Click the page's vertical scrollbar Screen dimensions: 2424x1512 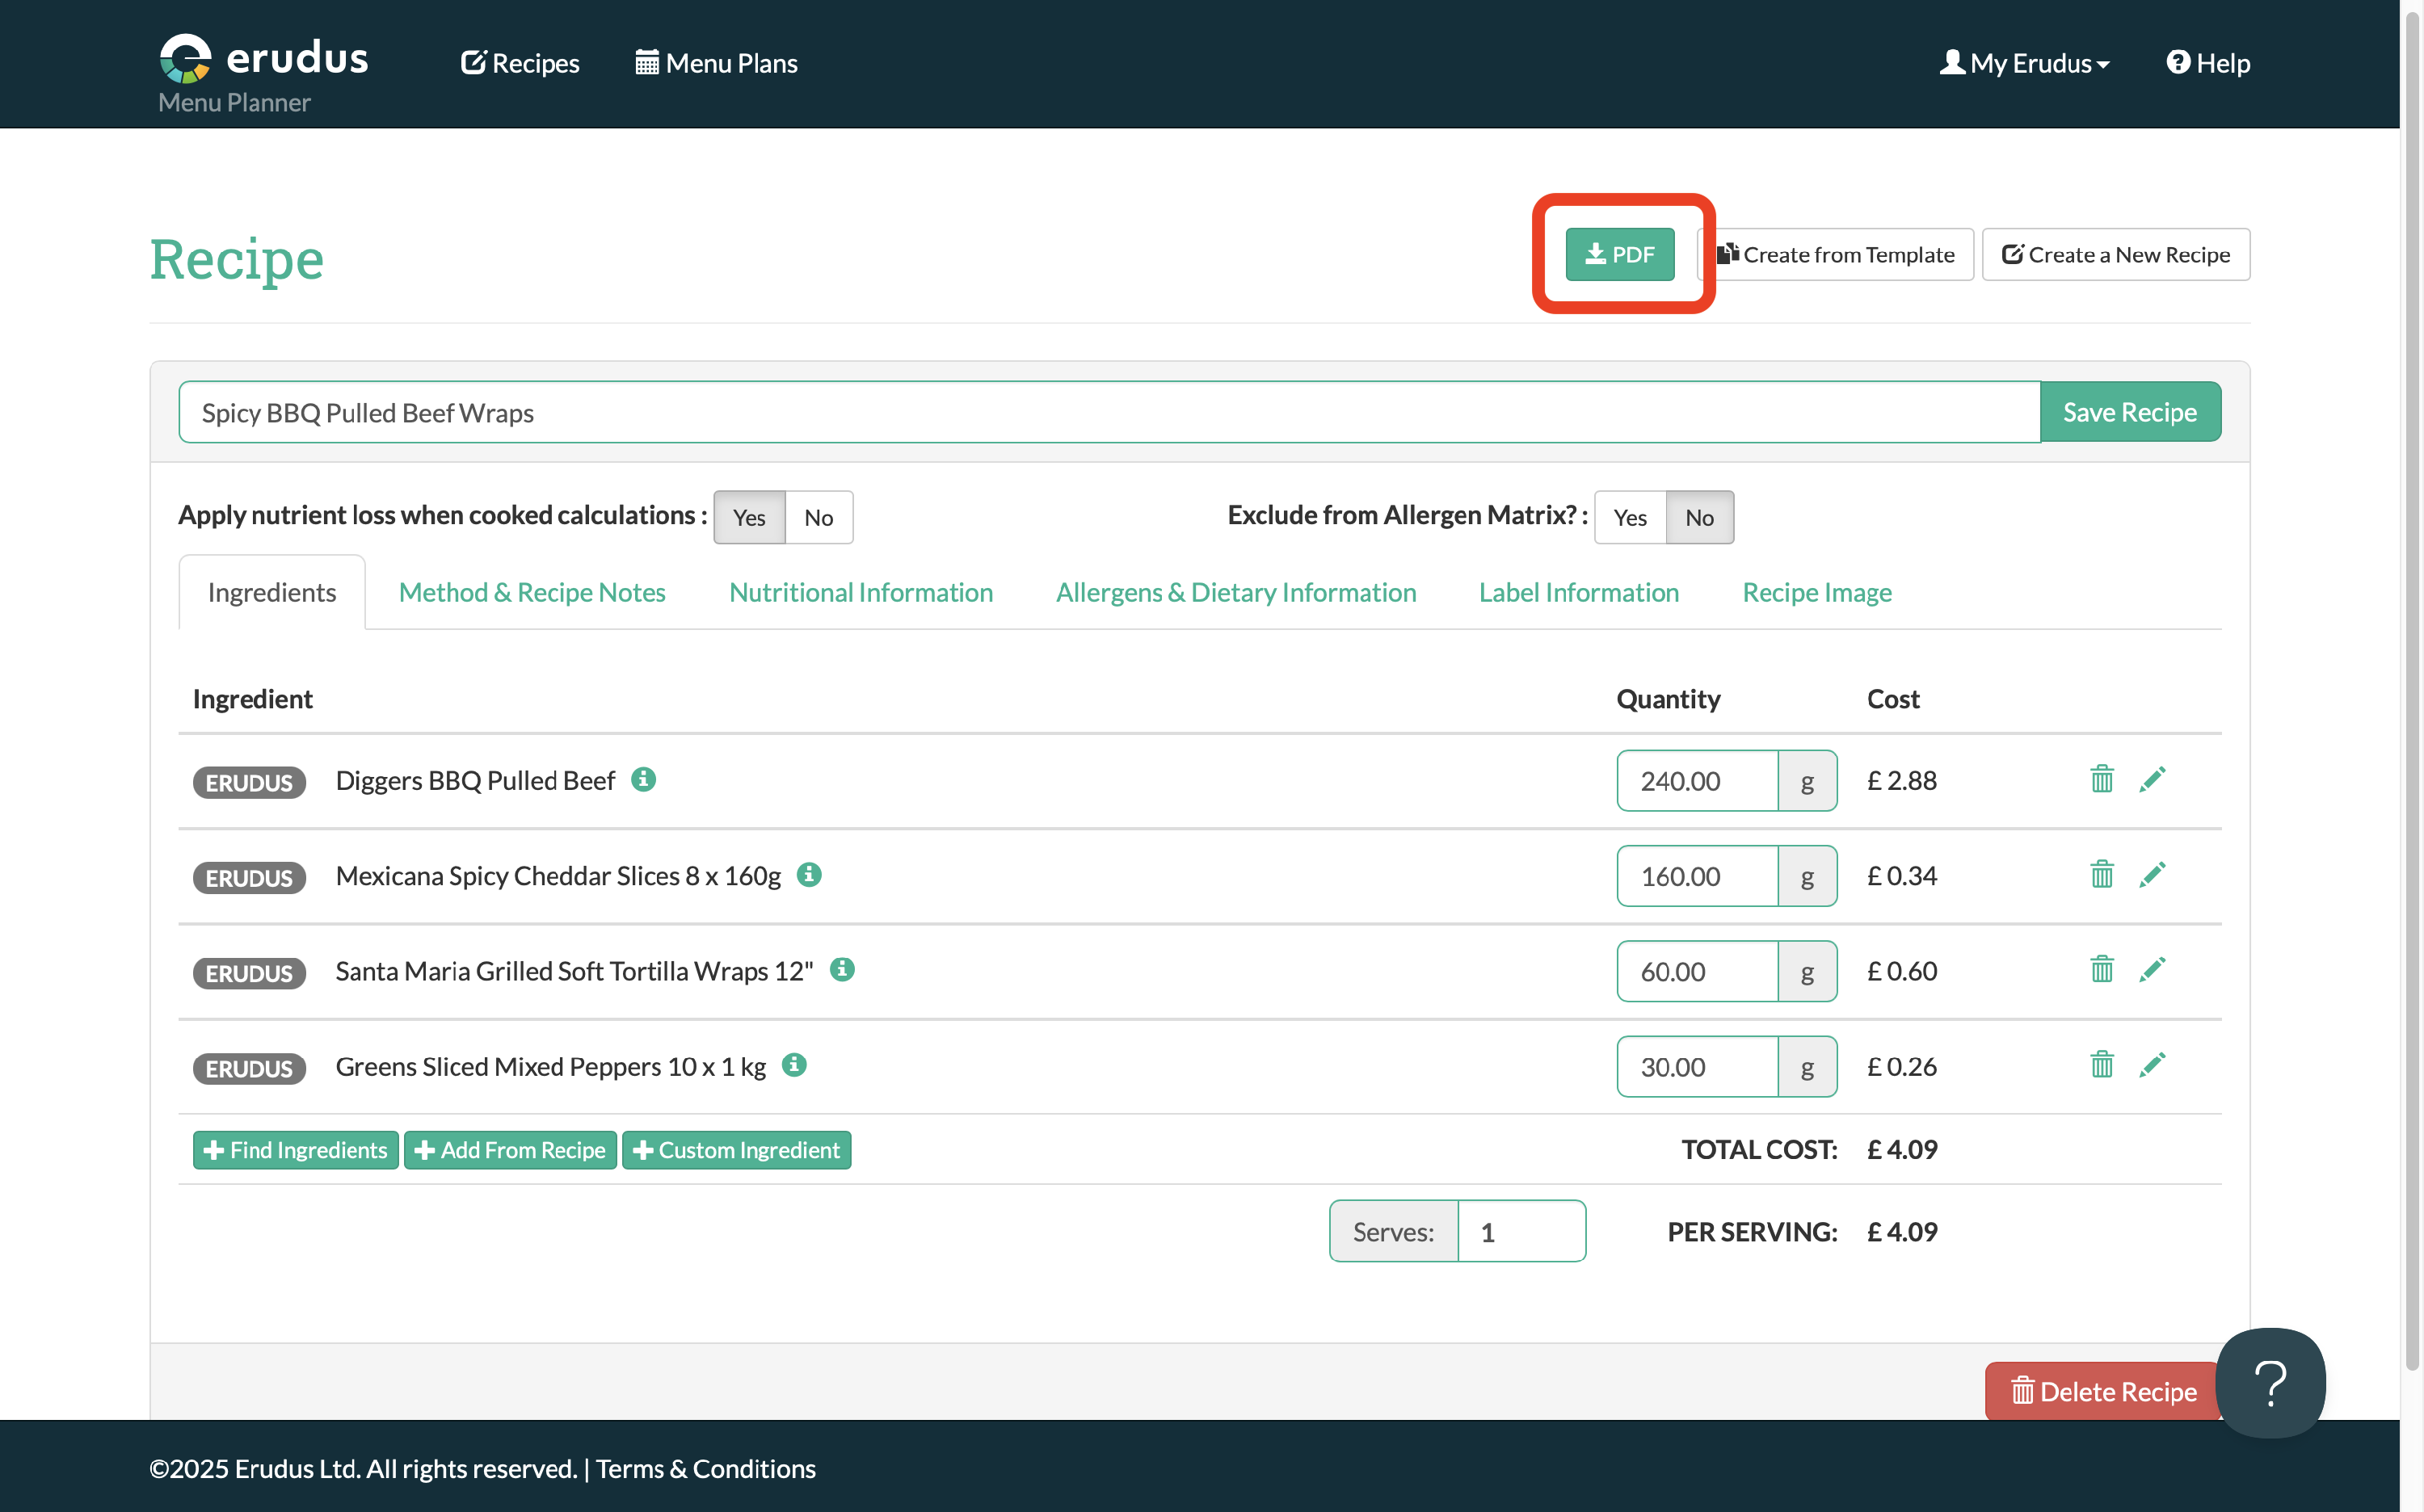[x=2411, y=700]
